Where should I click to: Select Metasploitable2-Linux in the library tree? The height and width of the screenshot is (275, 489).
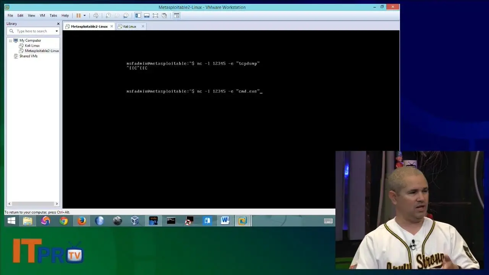[42, 51]
